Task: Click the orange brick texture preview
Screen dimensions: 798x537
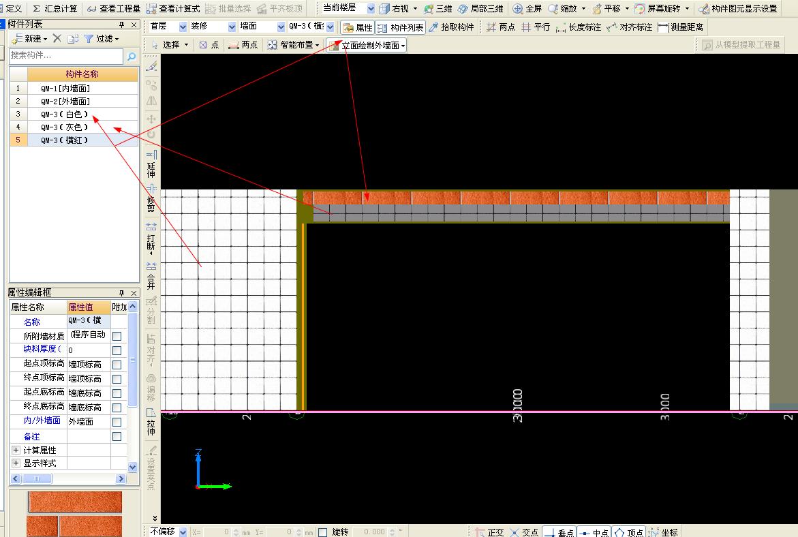Action: point(74,514)
